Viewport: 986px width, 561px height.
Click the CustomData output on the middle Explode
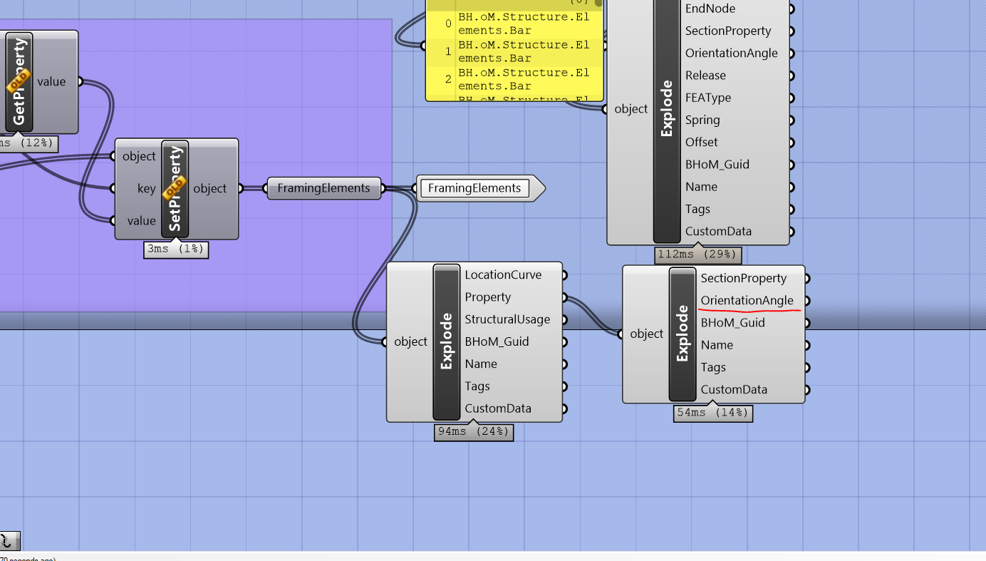[x=565, y=408]
